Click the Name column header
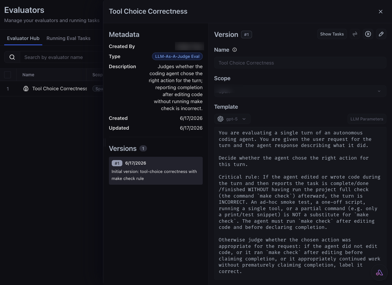This screenshot has width=392, height=285. [28, 75]
